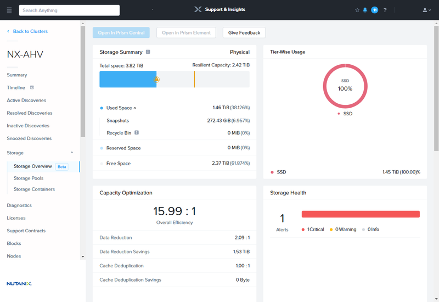Click the warning marker on usage bar

point(157,79)
